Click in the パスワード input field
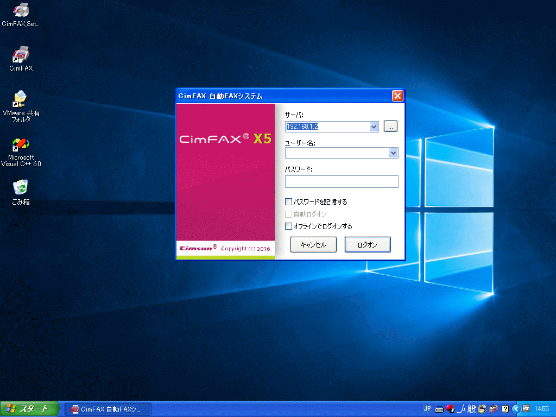Screen dimensions: 556x417 [342, 181]
